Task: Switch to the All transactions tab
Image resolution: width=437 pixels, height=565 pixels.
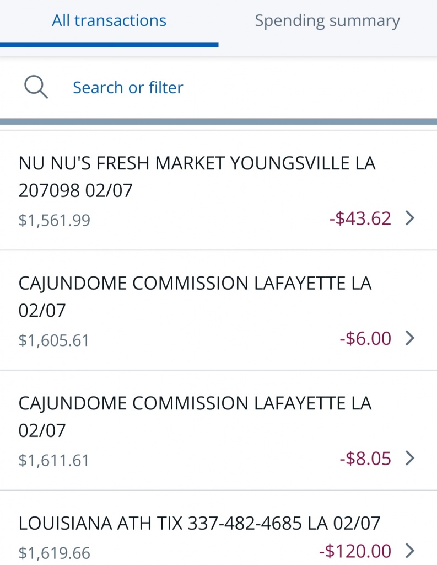Action: 109,22
